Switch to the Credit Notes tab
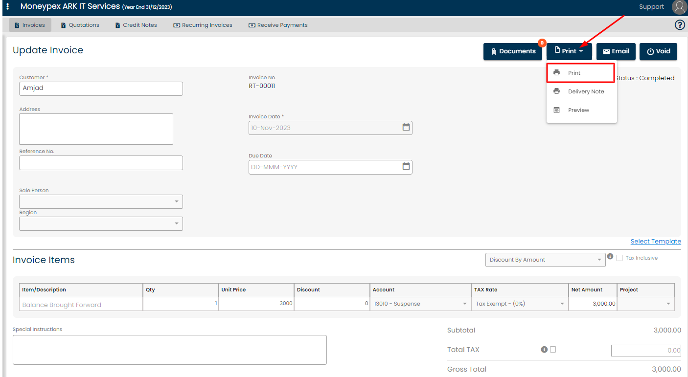 (136, 25)
